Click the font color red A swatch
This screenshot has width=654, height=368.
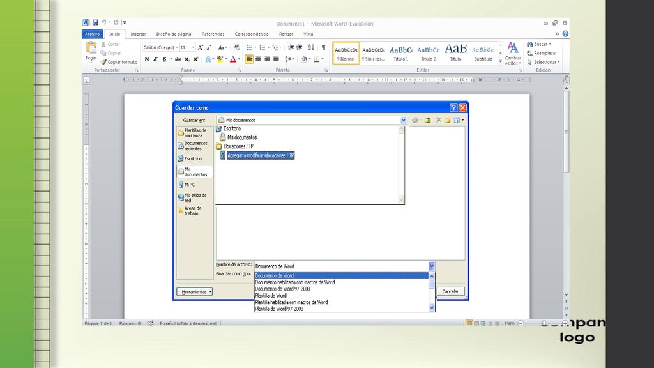point(233,59)
